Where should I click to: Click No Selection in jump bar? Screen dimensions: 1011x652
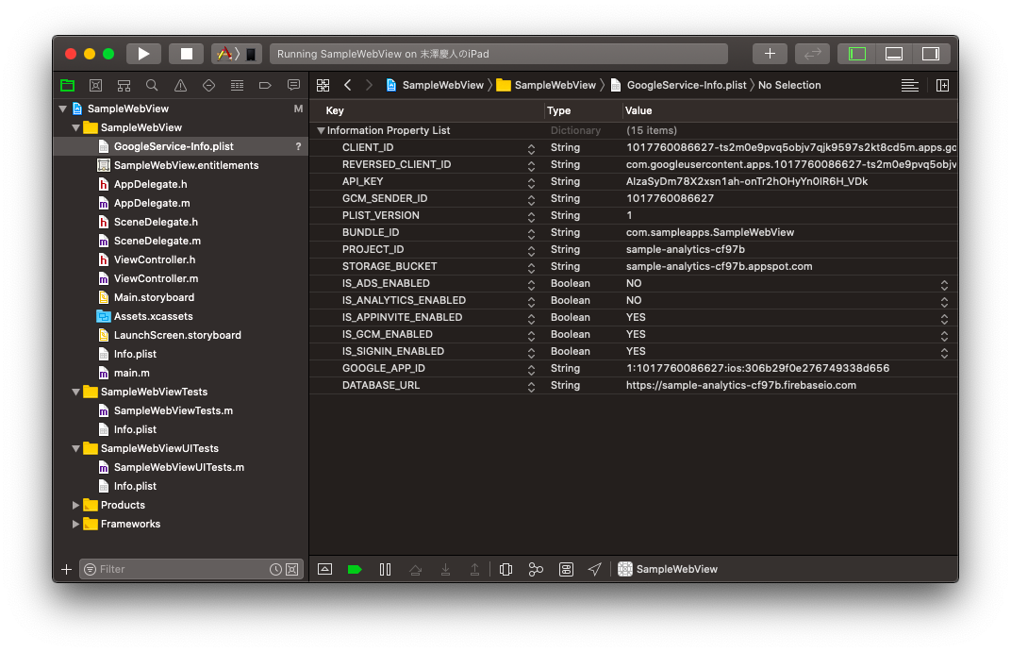point(789,85)
